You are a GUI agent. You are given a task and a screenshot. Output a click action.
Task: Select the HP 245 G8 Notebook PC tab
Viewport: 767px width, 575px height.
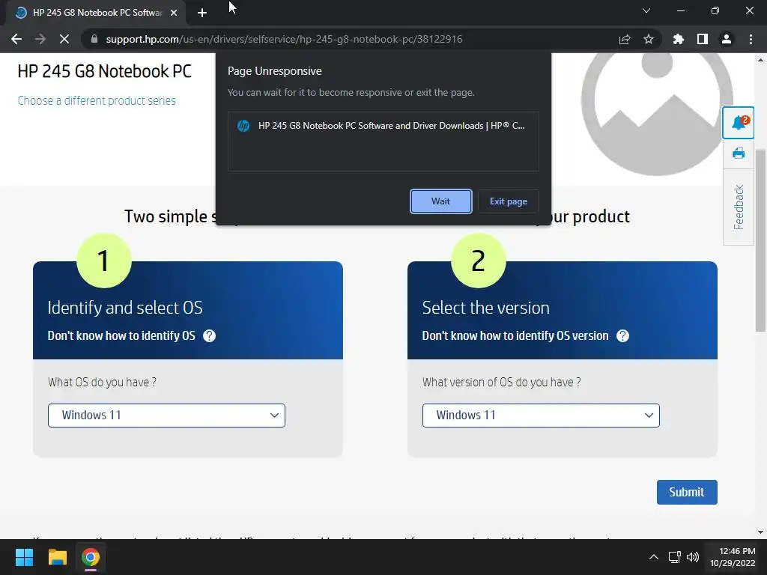(96, 13)
